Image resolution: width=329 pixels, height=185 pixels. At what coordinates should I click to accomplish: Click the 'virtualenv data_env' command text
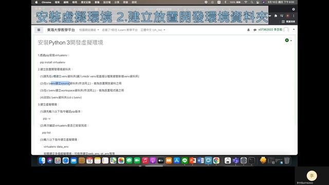[x=56, y=146]
